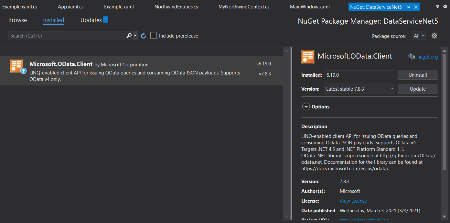
Task: Click the refresh icon next to search
Action: [144, 36]
